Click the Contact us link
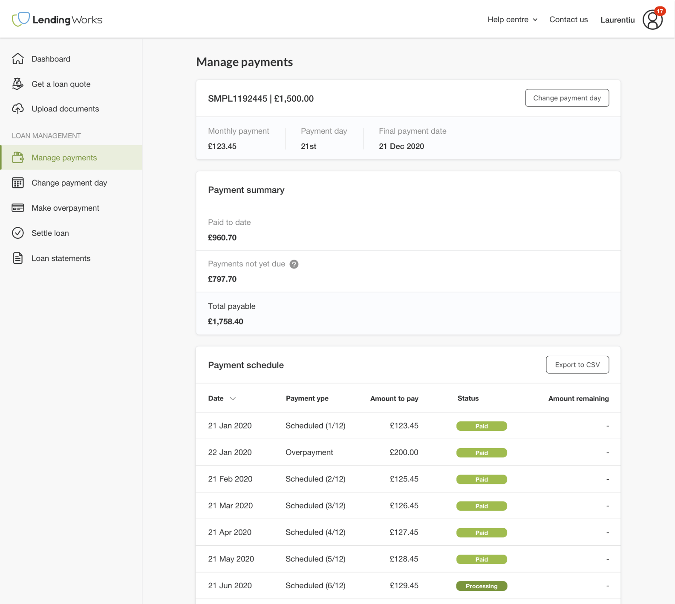Viewport: 675px width, 604px height. pyautogui.click(x=568, y=20)
